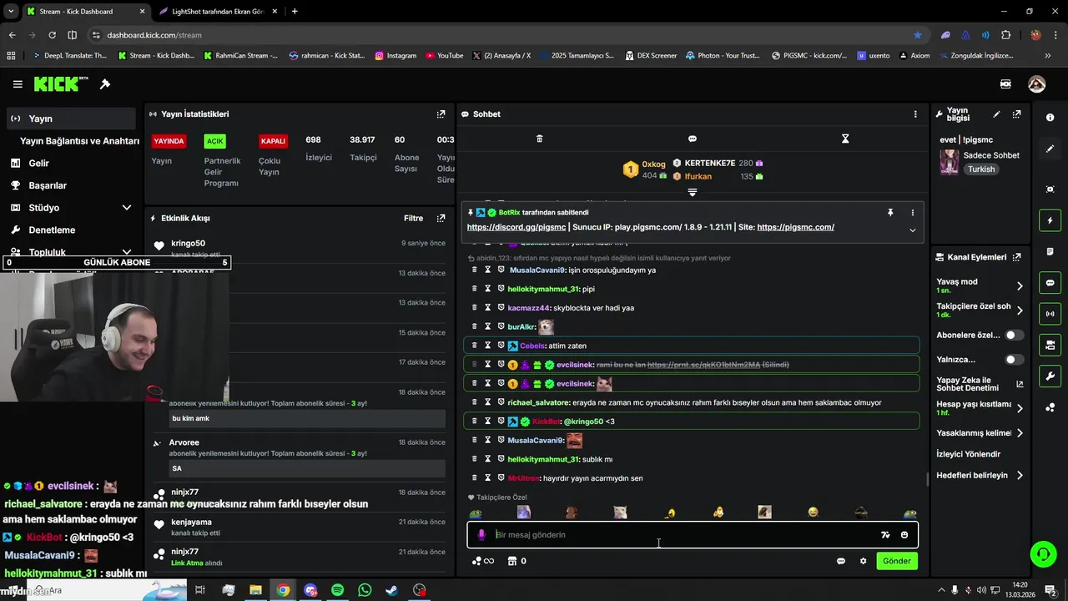Click the lightning bolt icon in right sidebar
This screenshot has height=601, width=1068.
pos(1050,220)
